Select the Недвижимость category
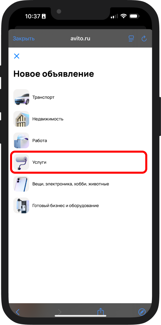The image size is (161, 325). click(x=80, y=119)
